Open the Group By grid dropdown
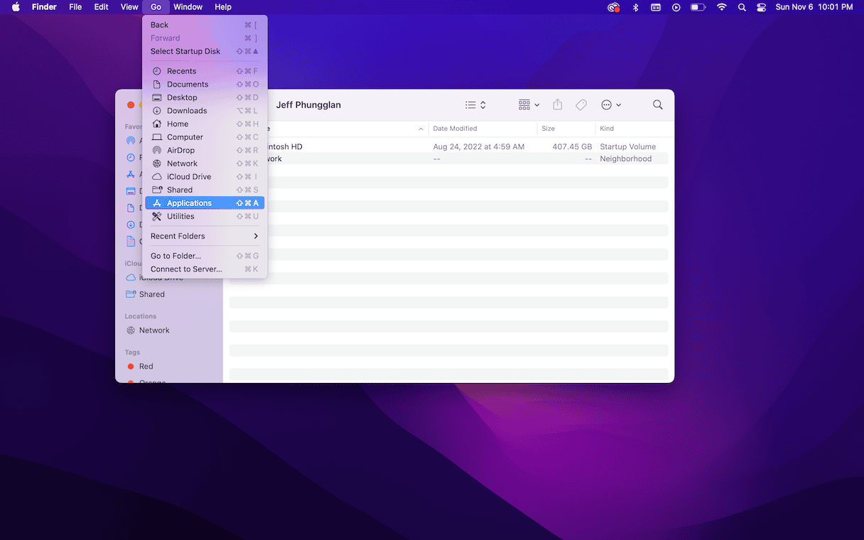 [x=529, y=105]
